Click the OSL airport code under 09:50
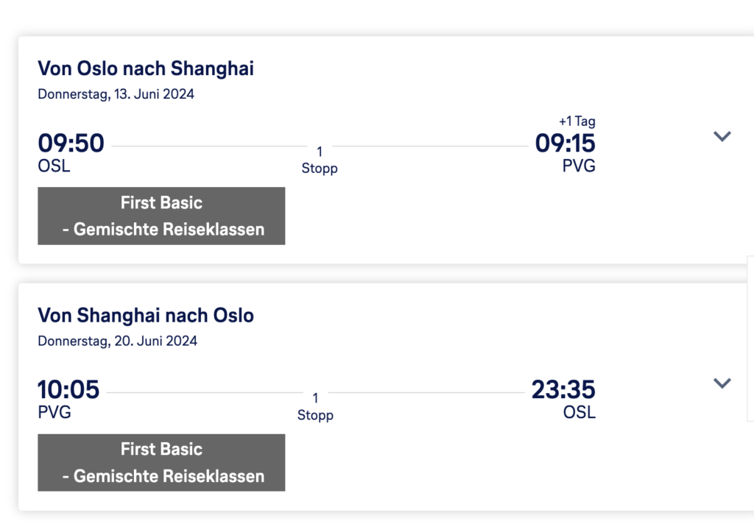754x524 pixels. [54, 166]
